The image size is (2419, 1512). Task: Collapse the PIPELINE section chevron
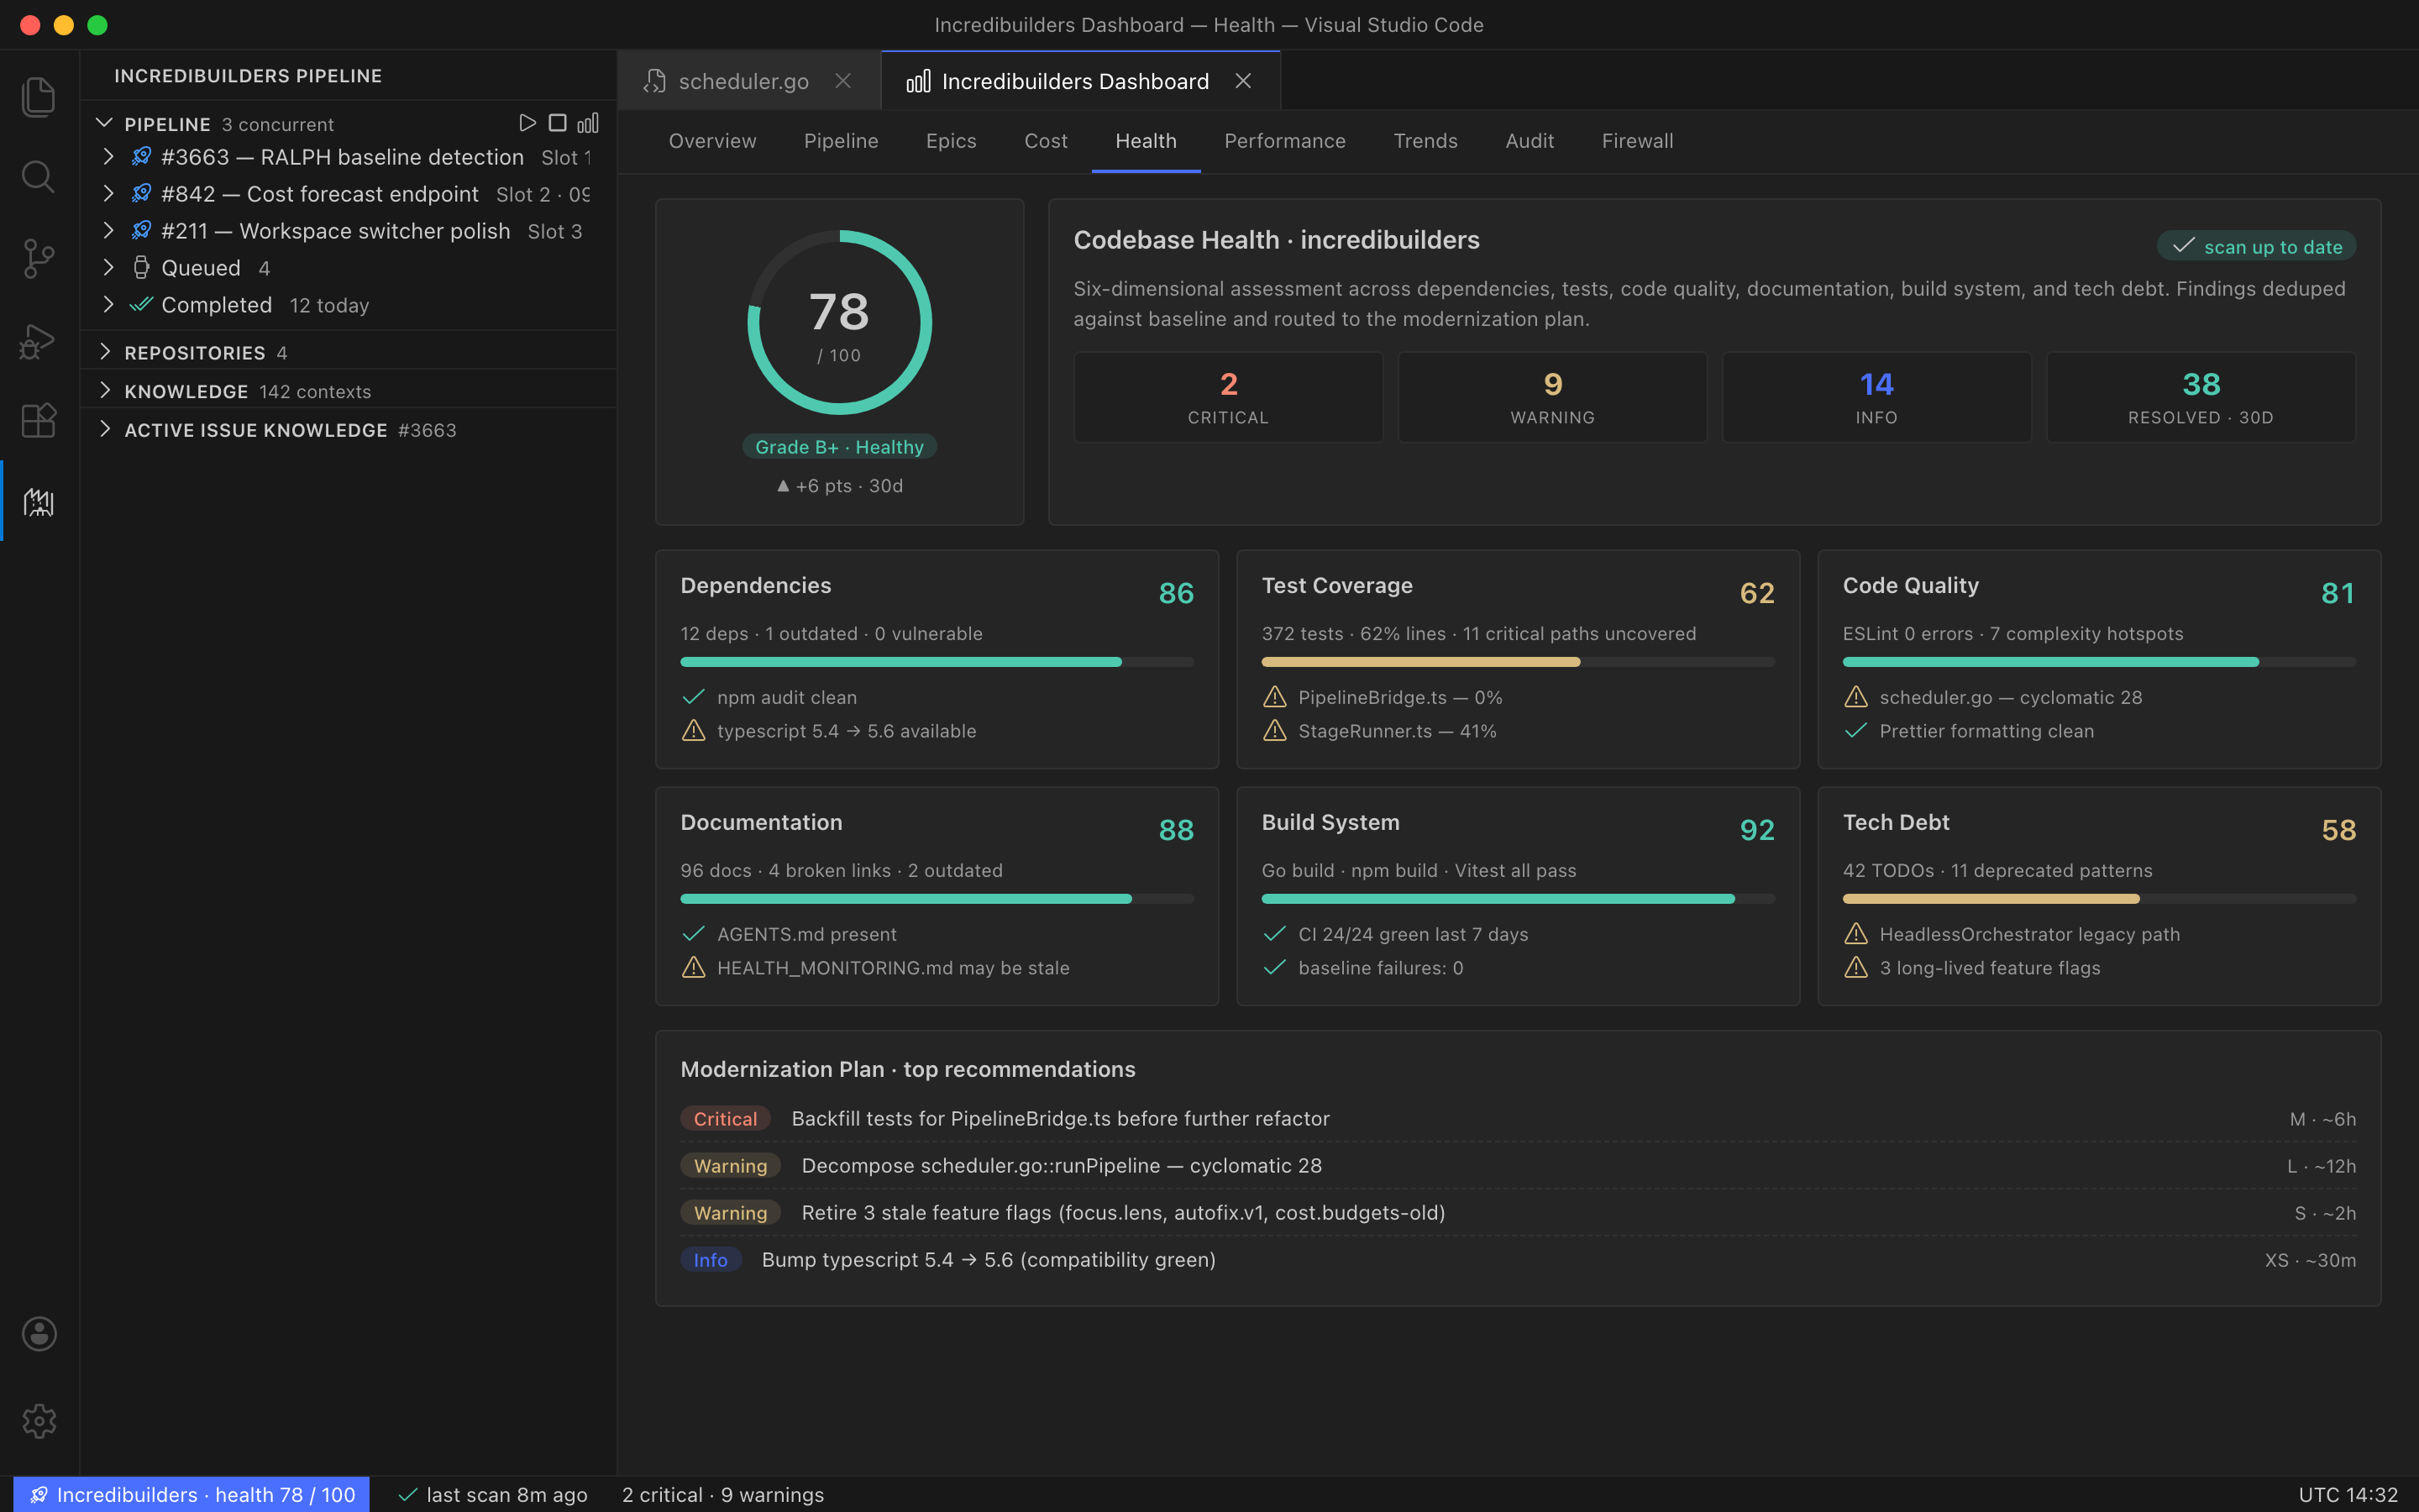coord(104,123)
